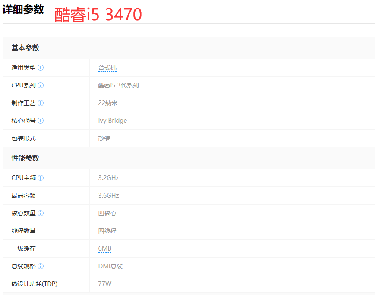
Task: Click the Ivy Bridge value
Action: (x=112, y=121)
